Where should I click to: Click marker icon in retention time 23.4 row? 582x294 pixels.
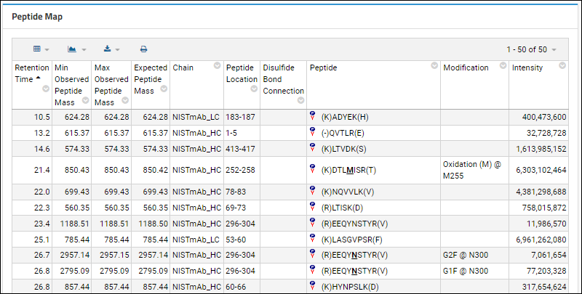(x=313, y=223)
